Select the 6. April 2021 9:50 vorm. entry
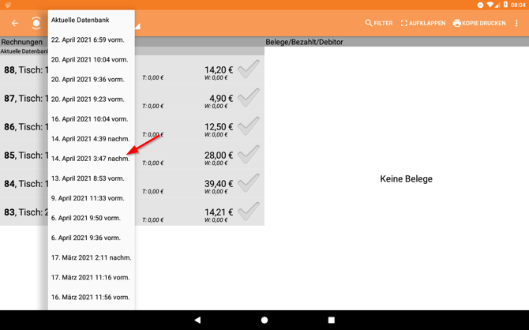Screen dimensions: 529x330 pyautogui.click(x=86, y=218)
